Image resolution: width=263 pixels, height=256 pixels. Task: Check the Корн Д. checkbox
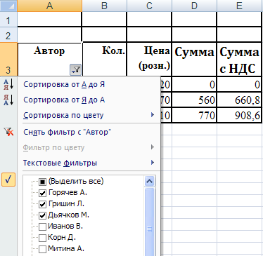coord(42,238)
